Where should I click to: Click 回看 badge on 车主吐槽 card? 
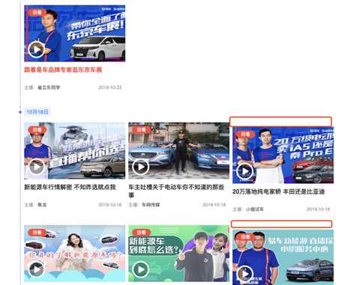pyautogui.click(x=142, y=129)
